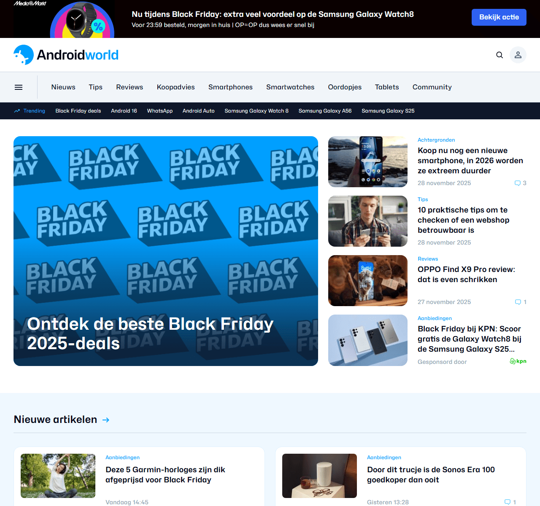The image size is (540, 506).
Task: Click the Trending arrow icon
Action: point(17,111)
